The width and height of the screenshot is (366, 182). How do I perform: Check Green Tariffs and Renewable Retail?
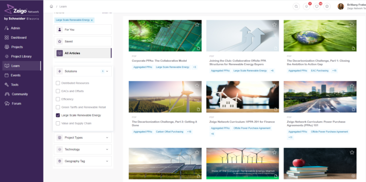click(x=58, y=107)
